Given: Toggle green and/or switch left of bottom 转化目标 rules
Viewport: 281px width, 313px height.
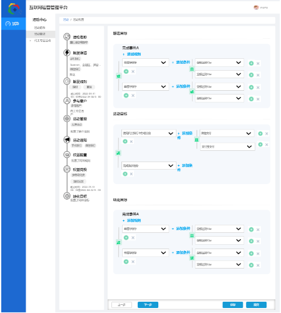Looking at the screenshot, I should [x=118, y=242].
